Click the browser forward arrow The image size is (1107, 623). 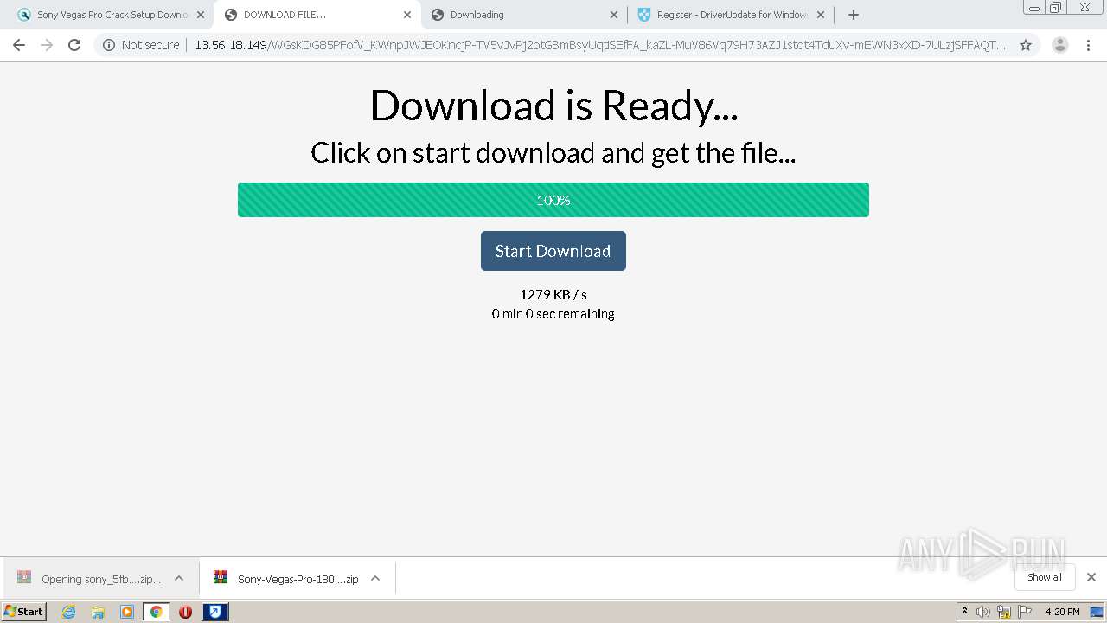click(47, 45)
